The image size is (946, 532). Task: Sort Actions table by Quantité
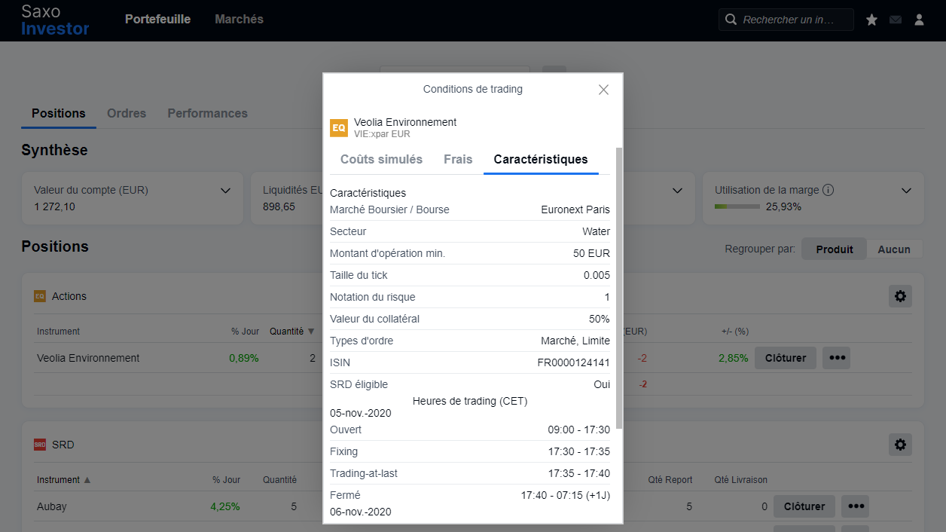[x=291, y=331]
